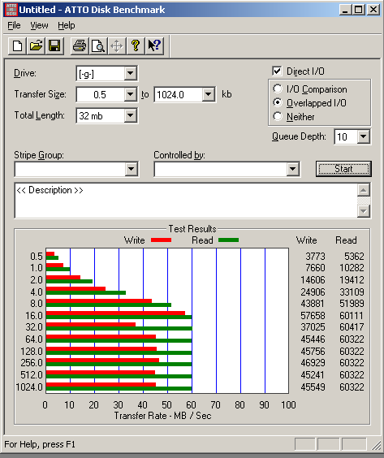Click read value 10282
The width and height of the screenshot is (384, 458).
352,267
